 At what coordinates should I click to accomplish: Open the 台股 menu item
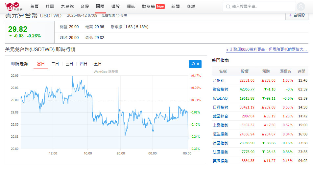(85, 7)
